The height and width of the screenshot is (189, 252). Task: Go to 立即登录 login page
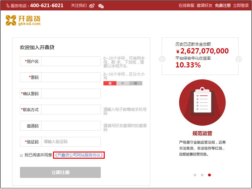pyautogui.click(x=241, y=6)
